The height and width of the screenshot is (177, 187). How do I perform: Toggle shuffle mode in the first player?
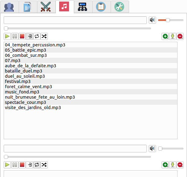pos(44,37)
